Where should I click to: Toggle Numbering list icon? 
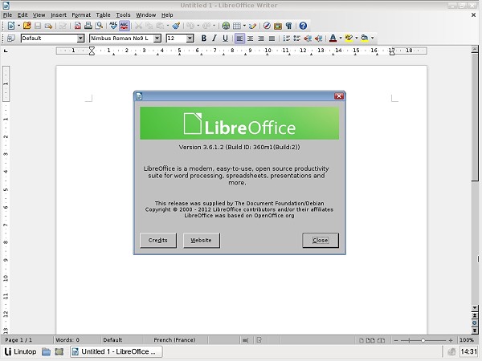(286, 39)
